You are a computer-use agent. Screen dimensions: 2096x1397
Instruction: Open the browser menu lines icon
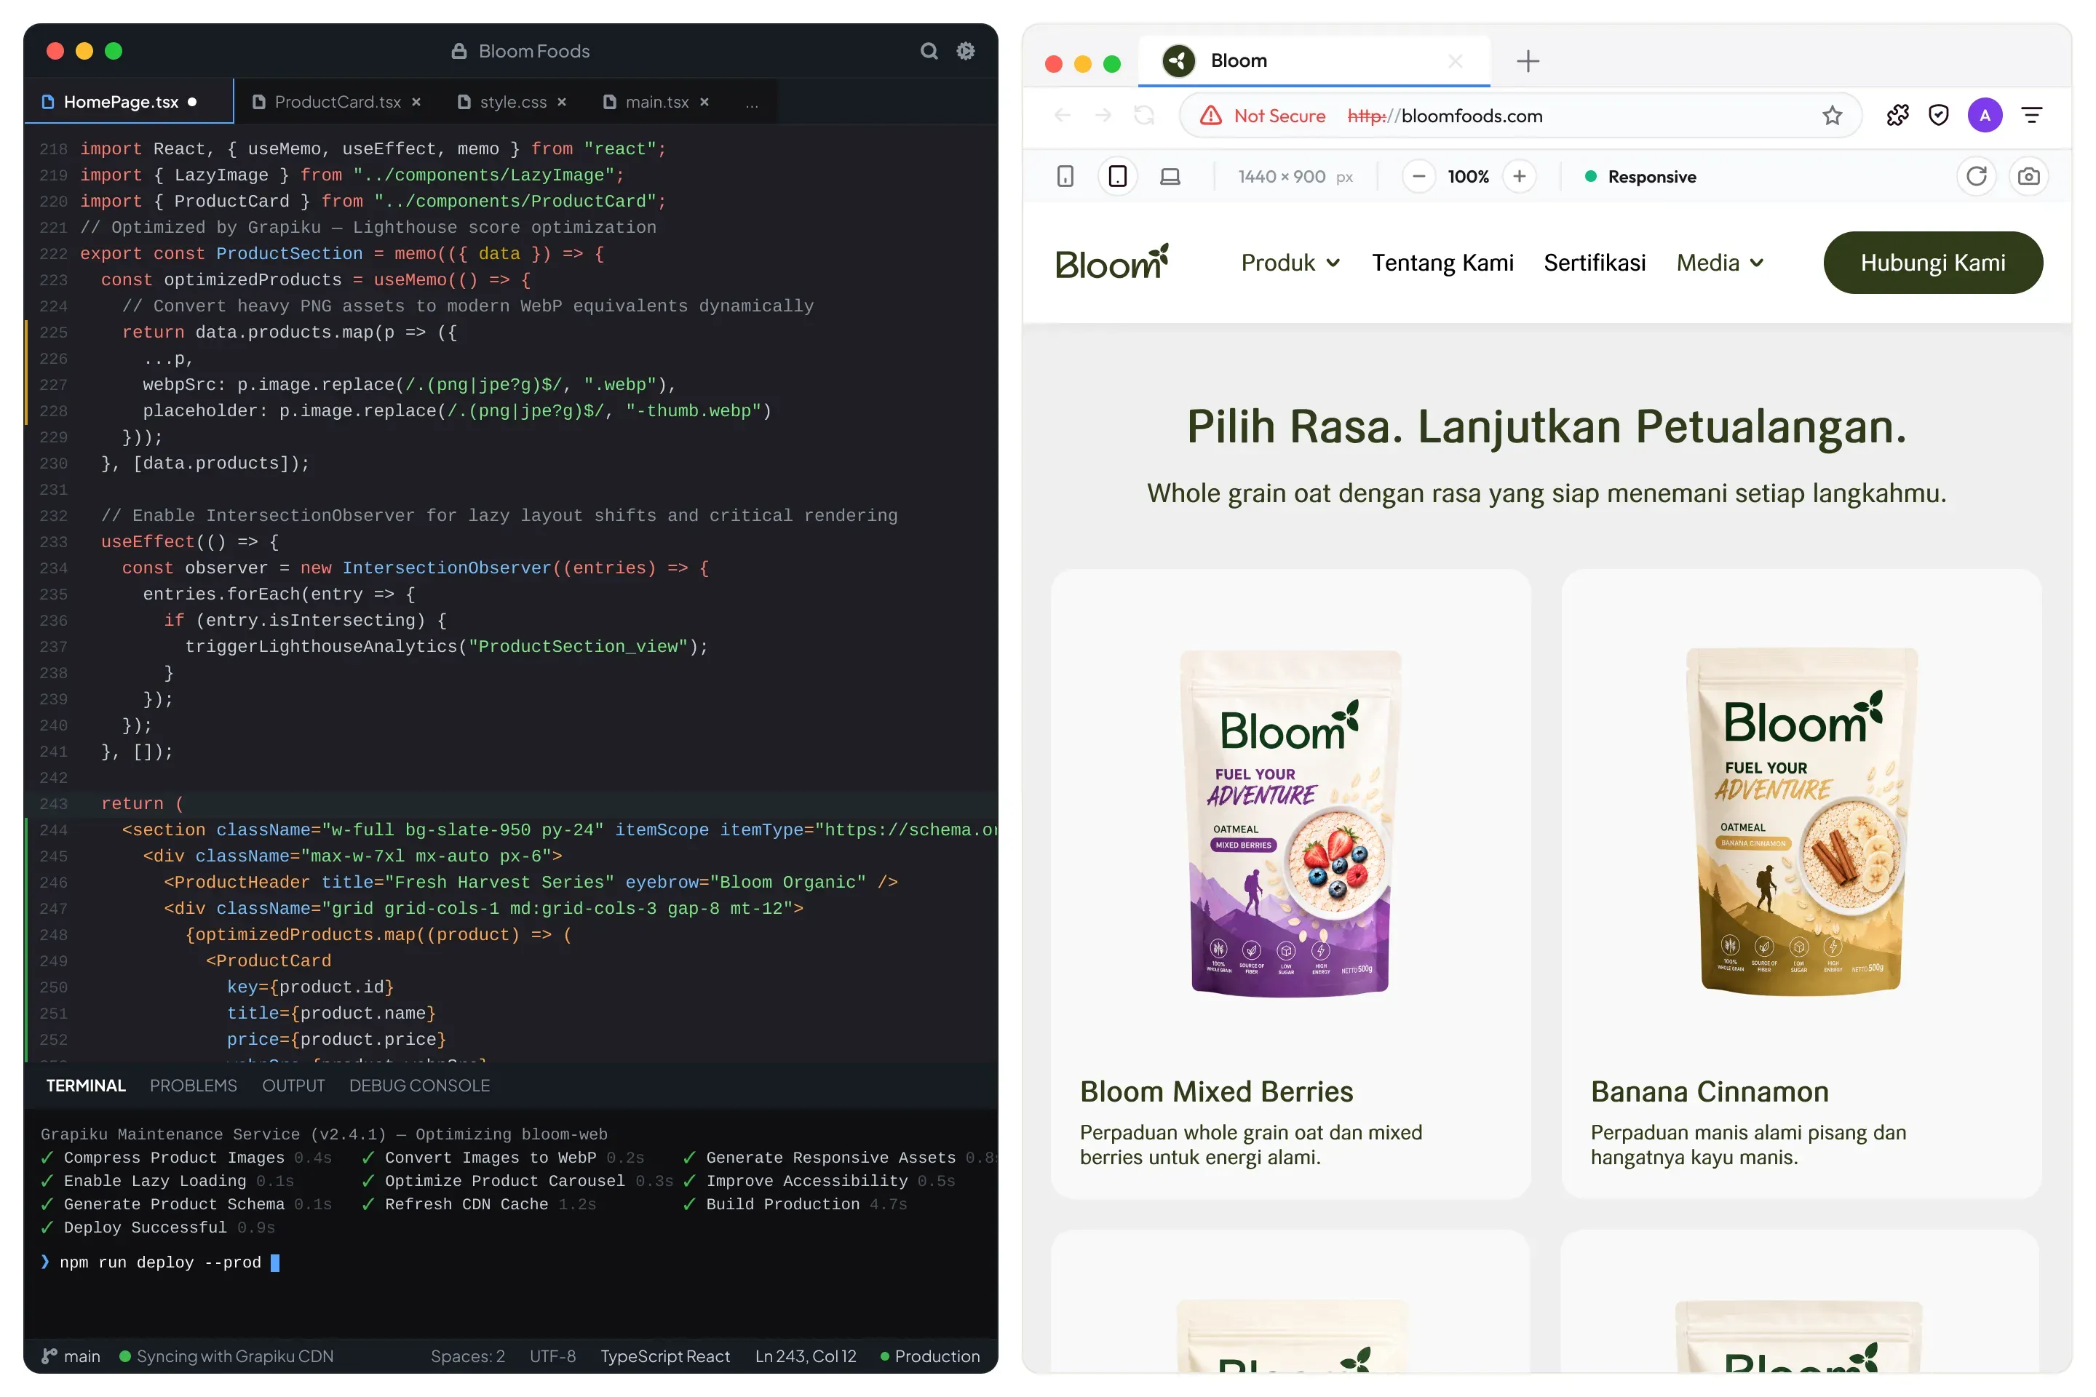click(2032, 115)
